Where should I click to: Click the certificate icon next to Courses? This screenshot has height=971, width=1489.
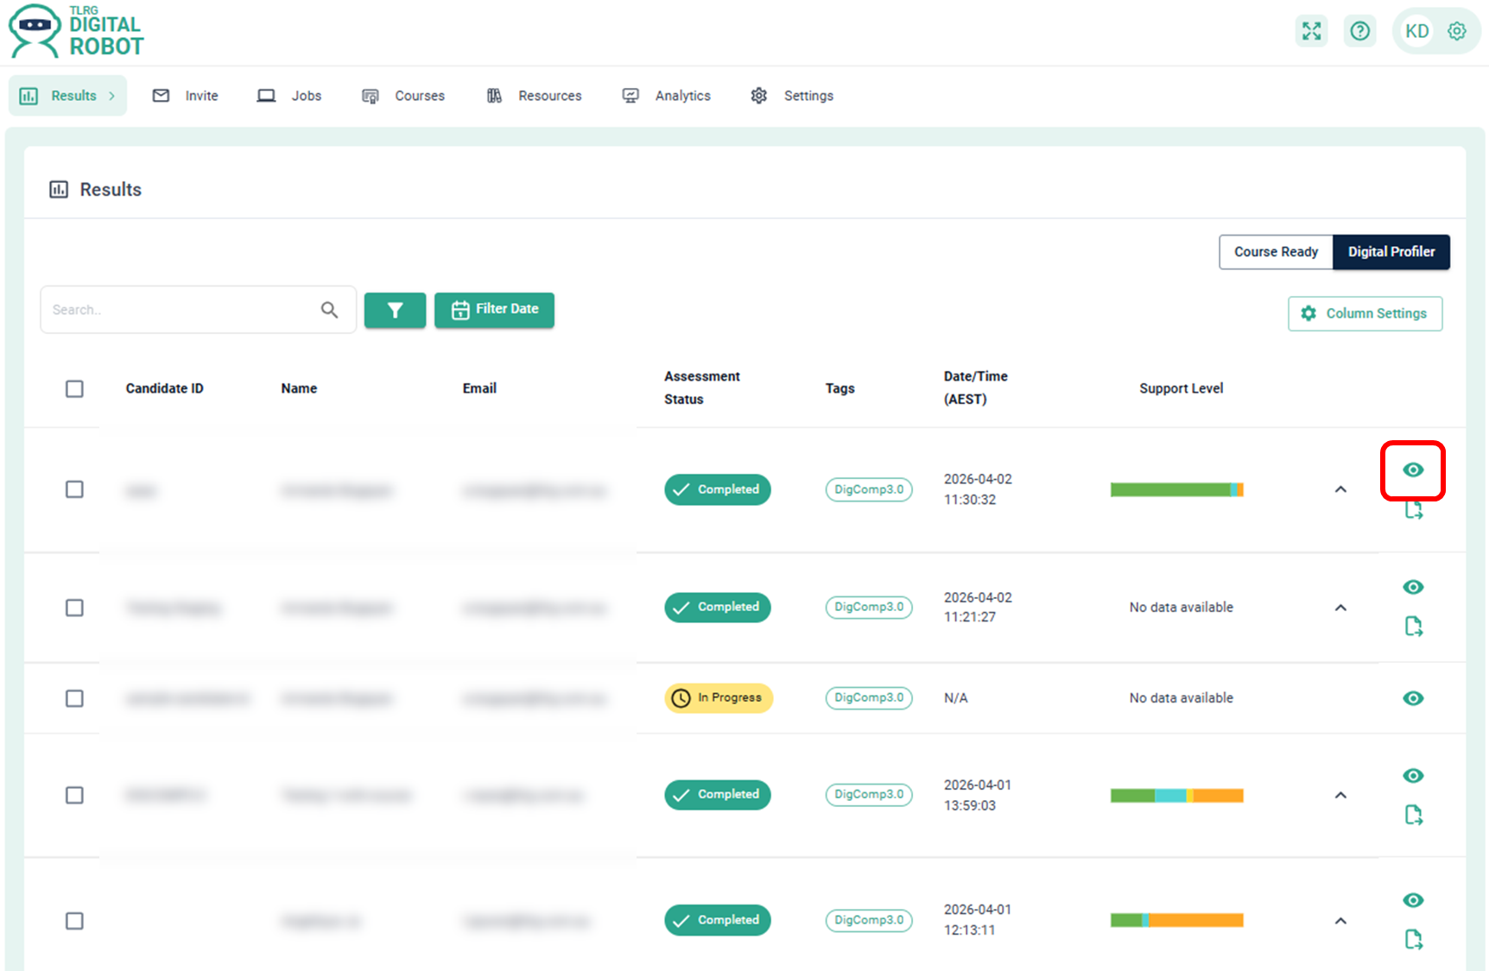[371, 96]
